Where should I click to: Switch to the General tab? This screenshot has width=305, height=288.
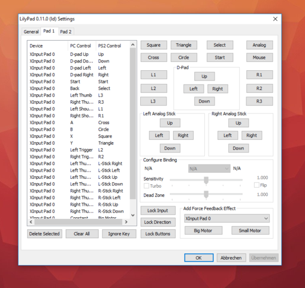(31, 32)
